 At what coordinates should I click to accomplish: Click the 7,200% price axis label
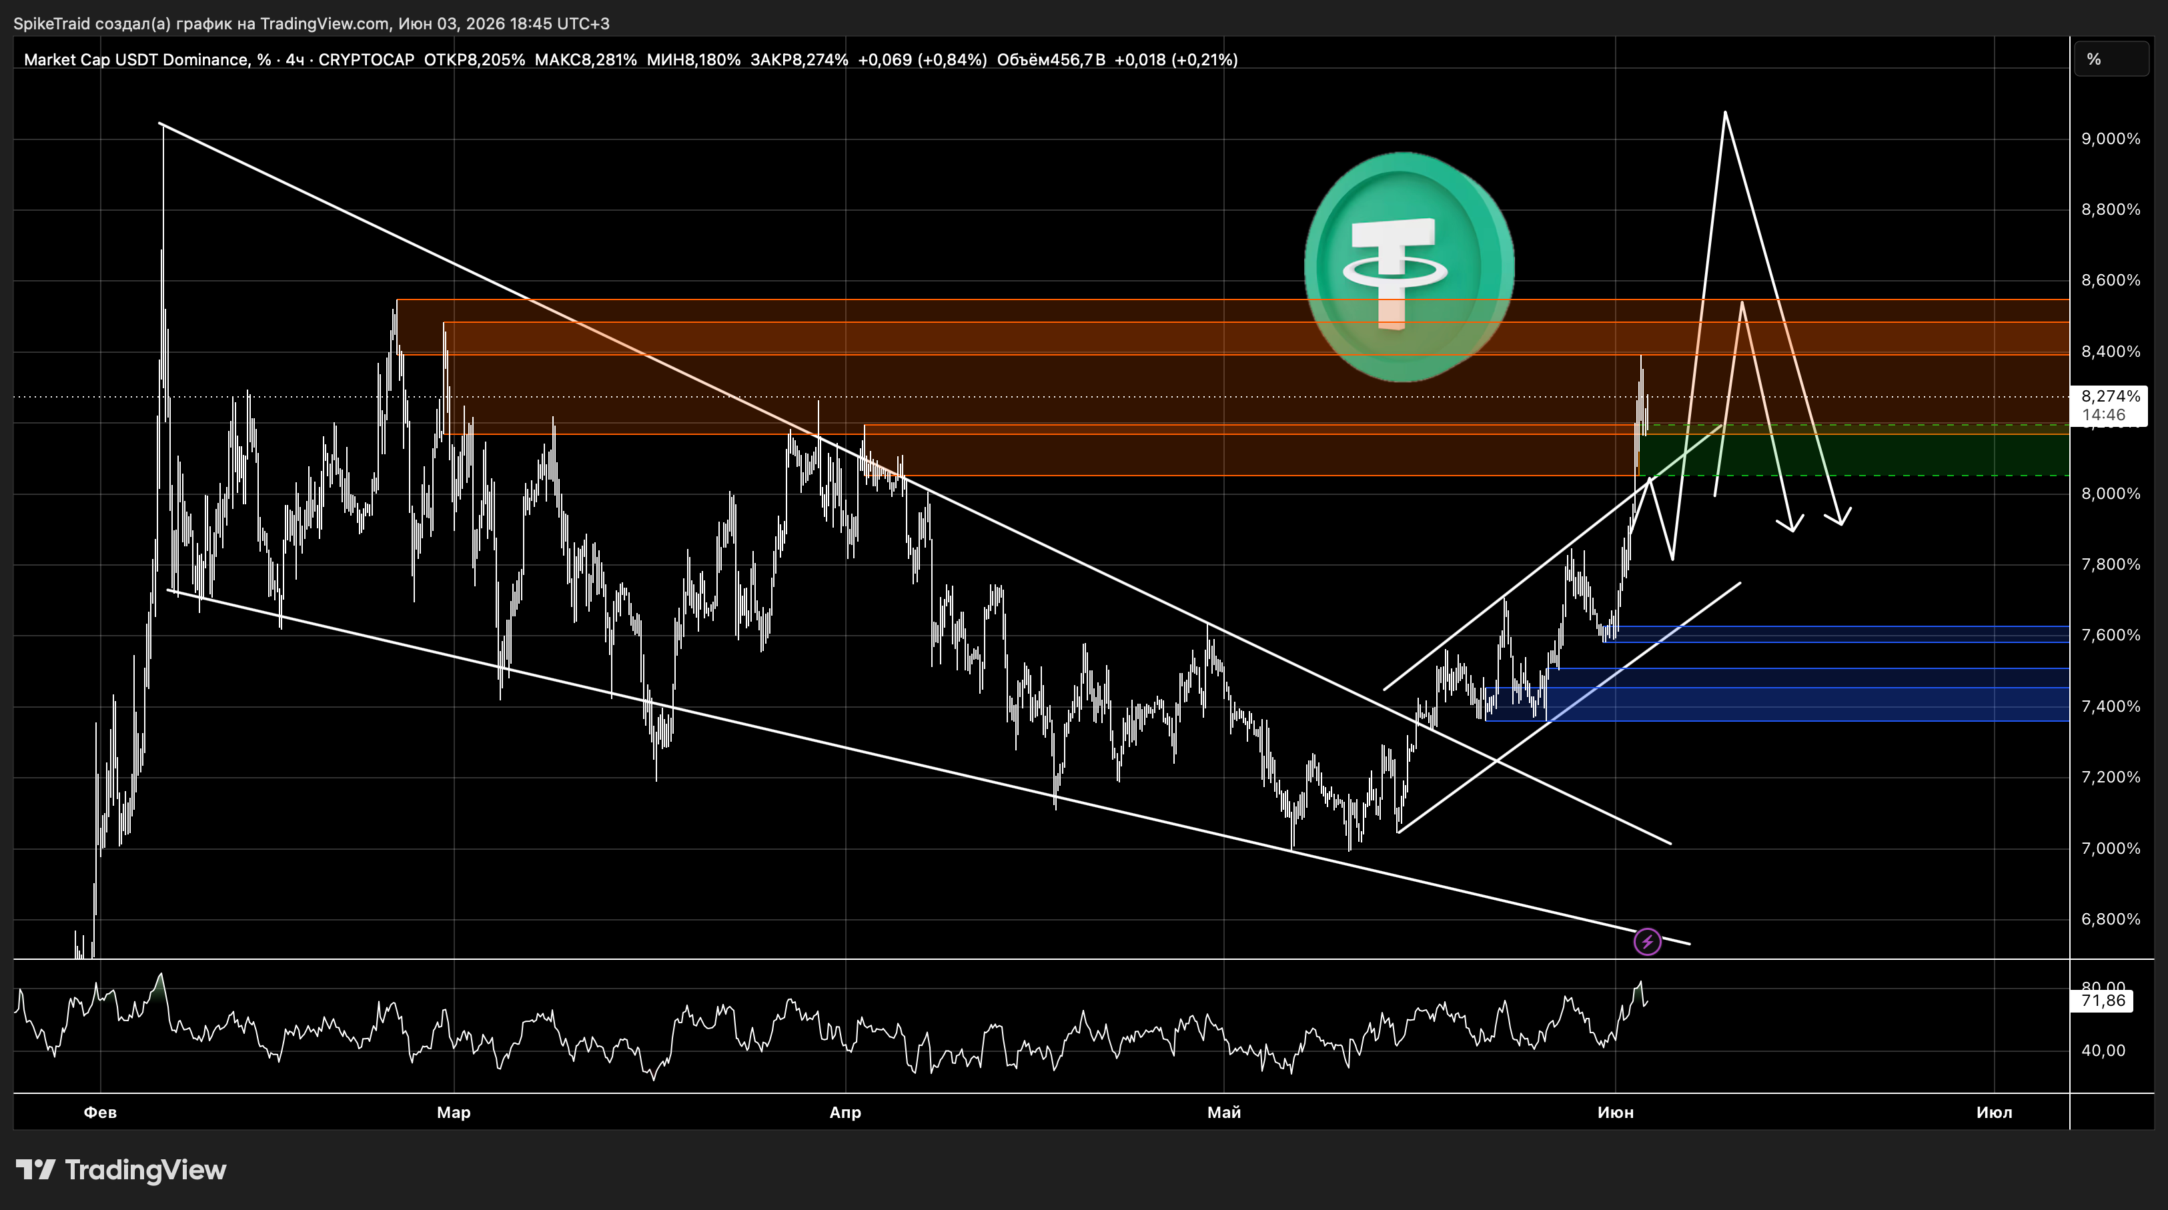point(2110,778)
